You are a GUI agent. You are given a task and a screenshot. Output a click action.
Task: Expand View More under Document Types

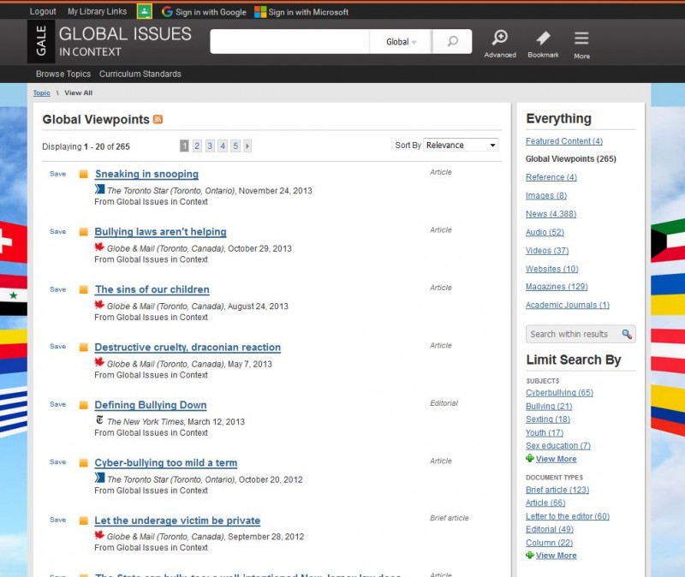click(556, 555)
